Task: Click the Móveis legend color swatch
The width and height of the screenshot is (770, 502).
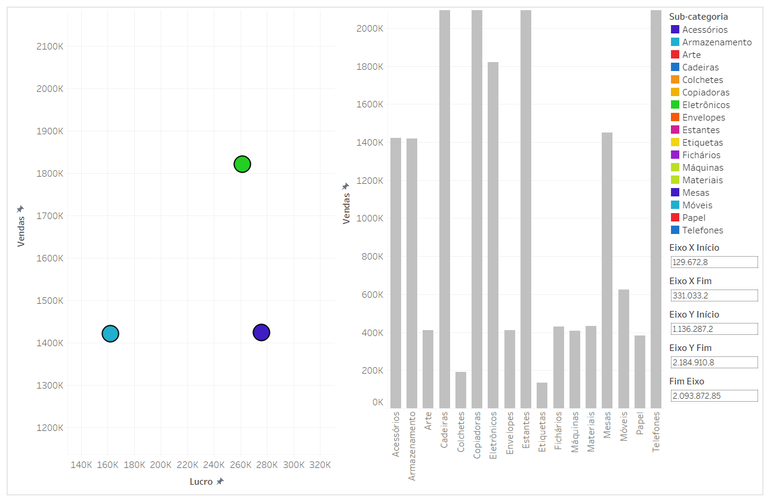Action: [675, 205]
